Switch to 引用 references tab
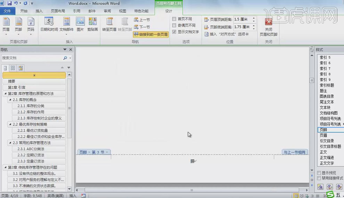The height and width of the screenshot is (198, 344). point(77,11)
